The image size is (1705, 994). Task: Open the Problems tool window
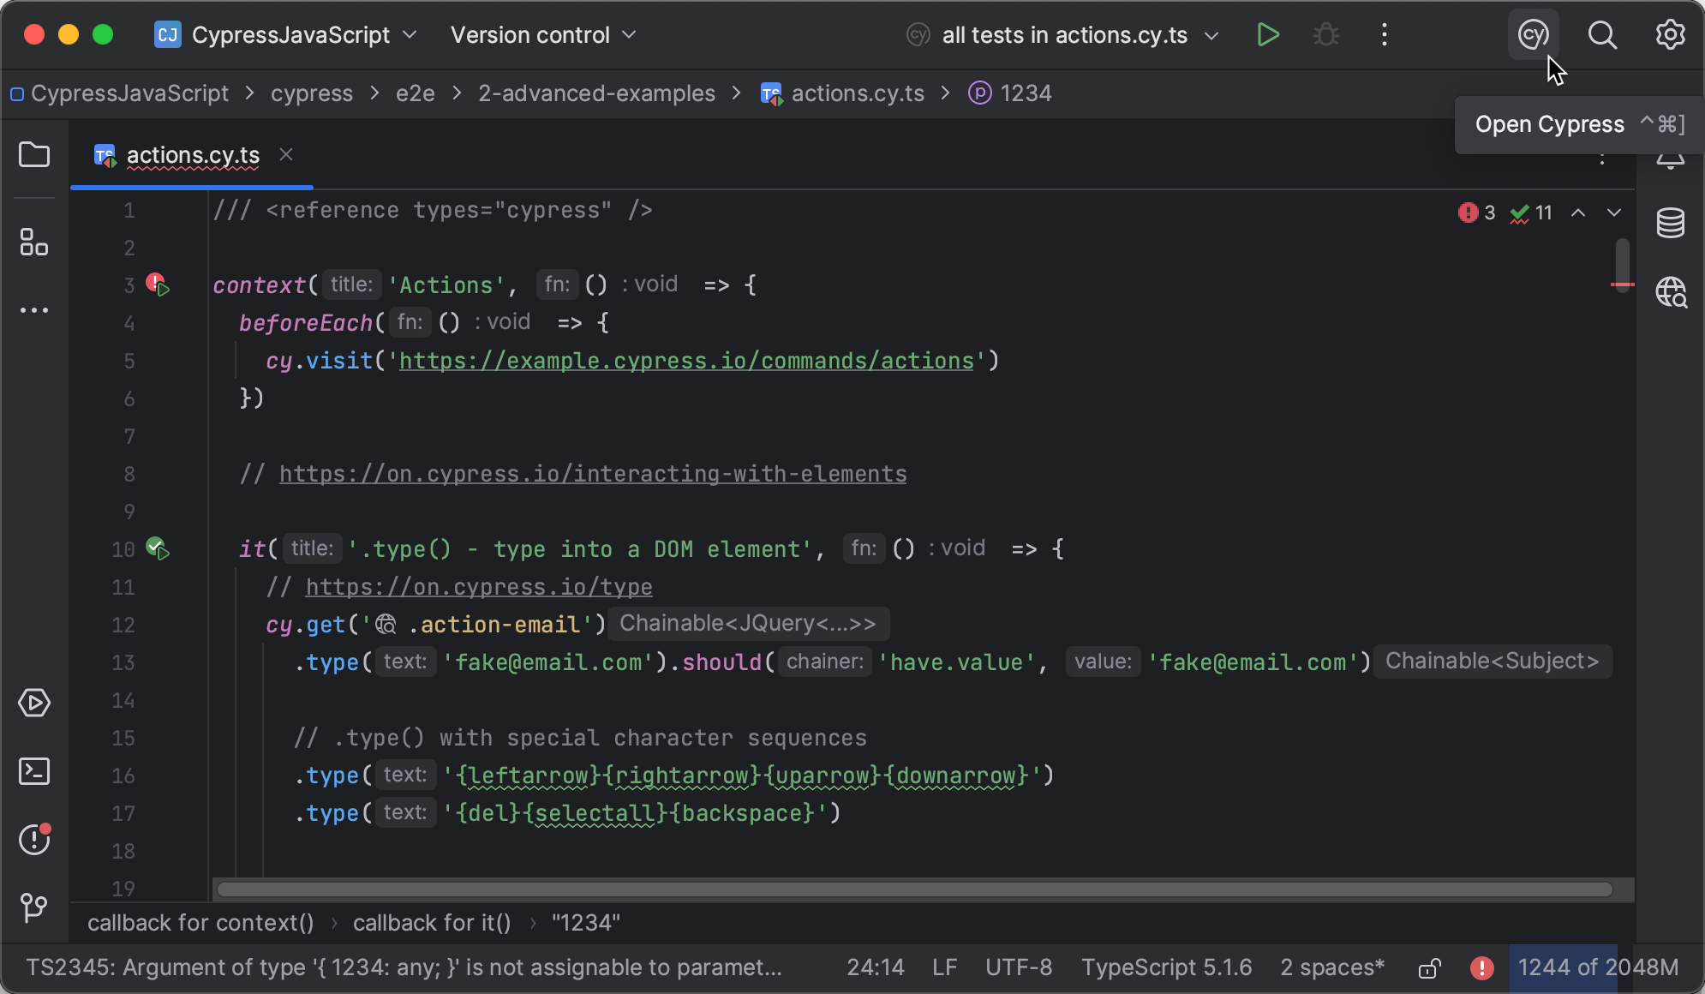34,840
